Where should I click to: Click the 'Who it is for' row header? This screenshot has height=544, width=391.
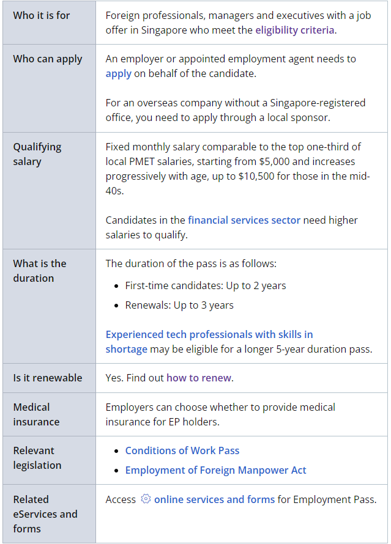[x=42, y=15]
